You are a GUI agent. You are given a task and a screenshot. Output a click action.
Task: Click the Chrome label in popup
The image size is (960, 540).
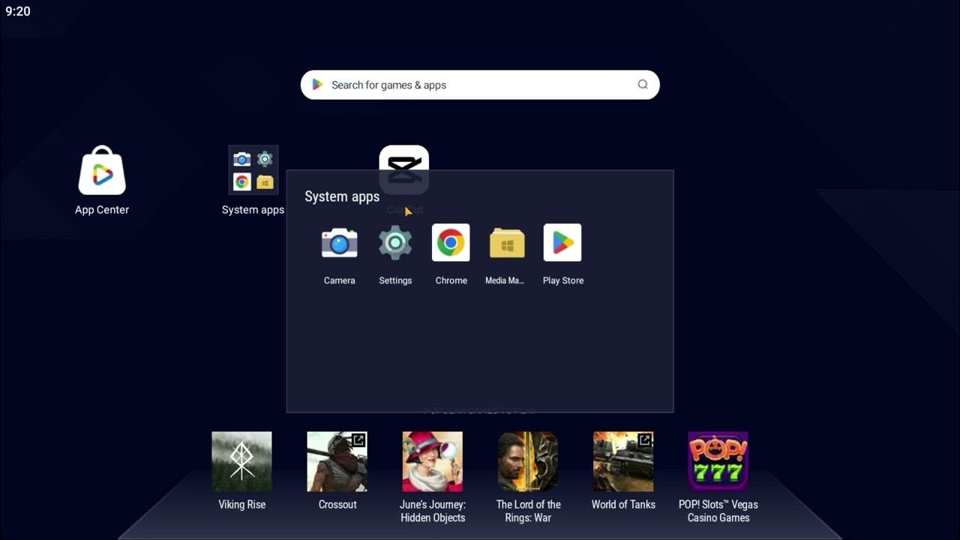click(451, 280)
